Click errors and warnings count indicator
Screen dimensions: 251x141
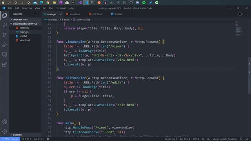click(26, 139)
